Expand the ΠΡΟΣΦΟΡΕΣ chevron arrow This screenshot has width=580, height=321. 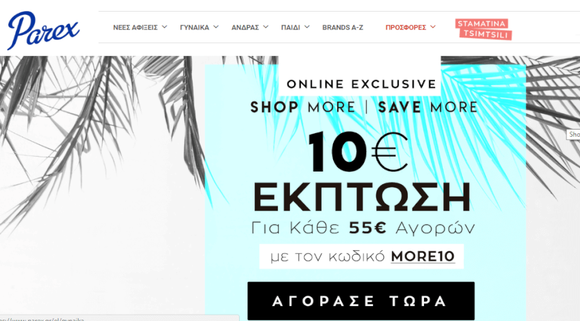[433, 27]
